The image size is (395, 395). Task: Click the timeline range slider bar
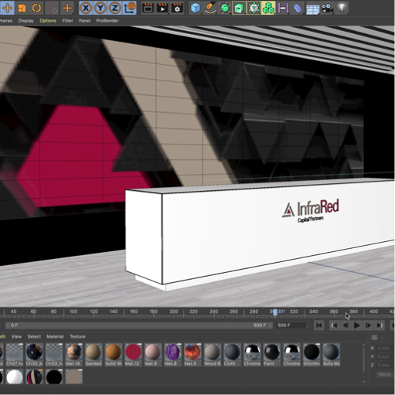coord(138,325)
